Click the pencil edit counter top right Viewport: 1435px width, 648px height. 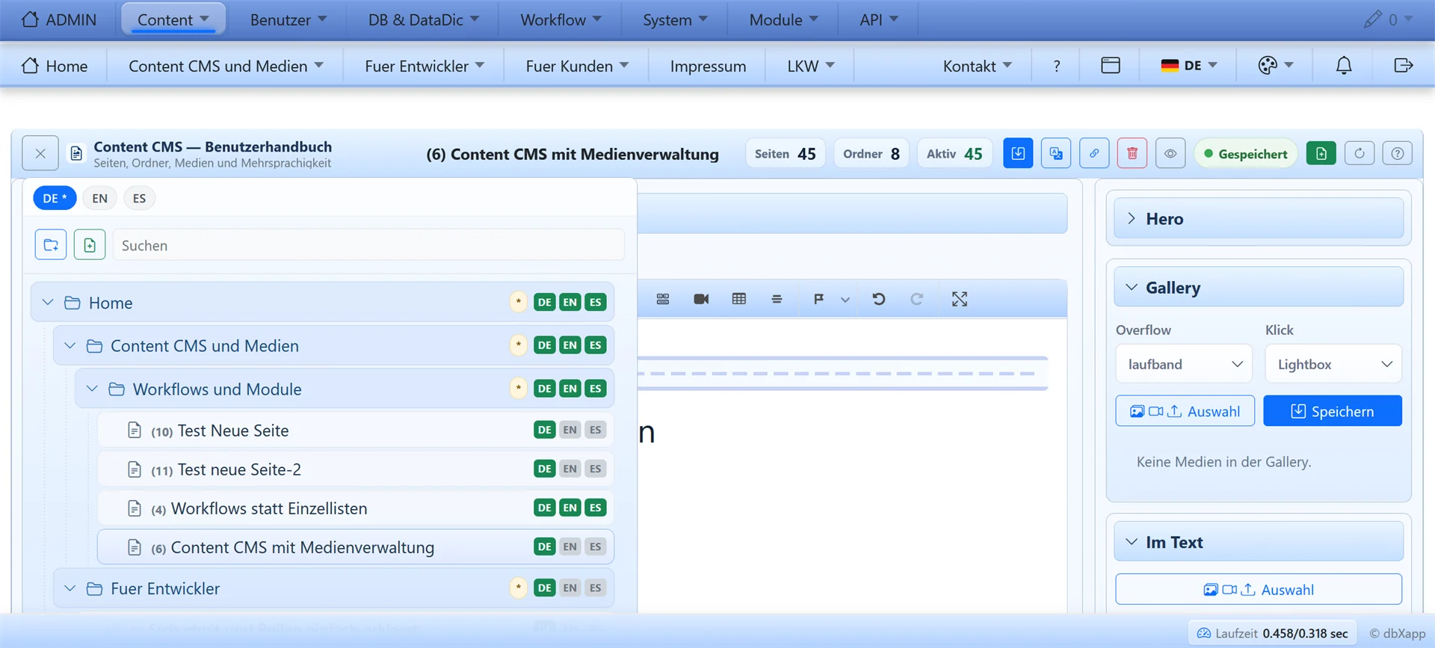click(x=1388, y=19)
